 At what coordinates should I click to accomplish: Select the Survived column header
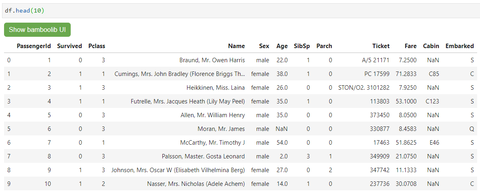pyautogui.click(x=69, y=46)
